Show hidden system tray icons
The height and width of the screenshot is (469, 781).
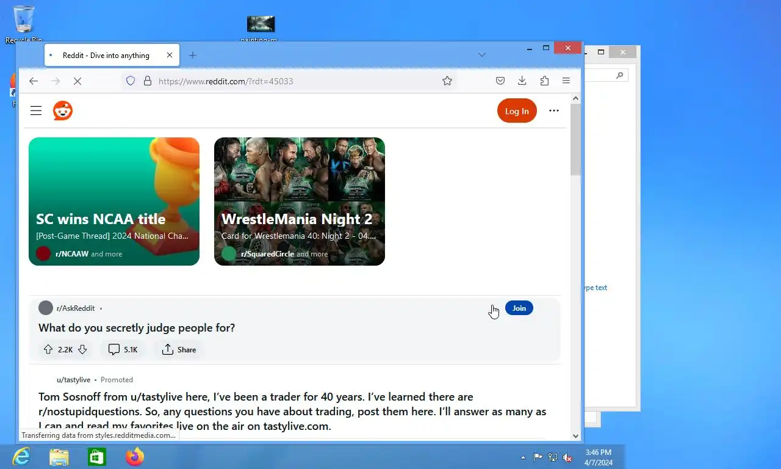coord(523,457)
